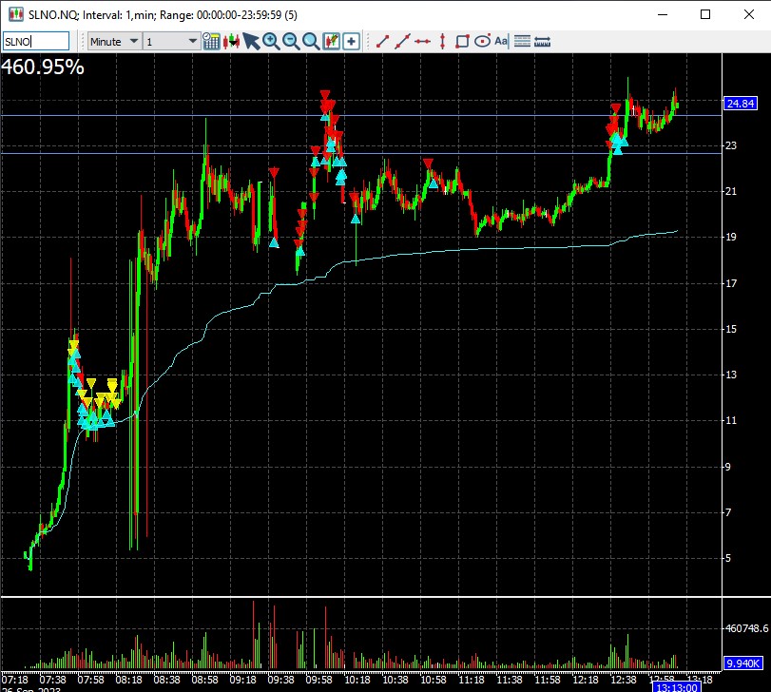
Task: Click price axis label 5
Action: 728,558
